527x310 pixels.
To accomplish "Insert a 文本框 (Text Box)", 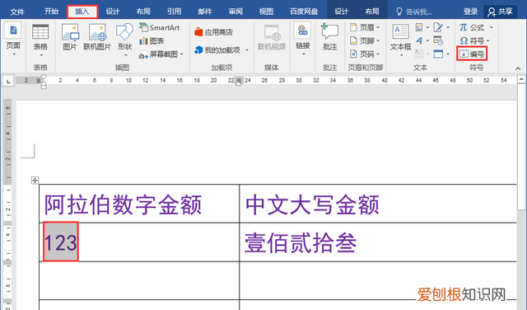I will [401, 40].
